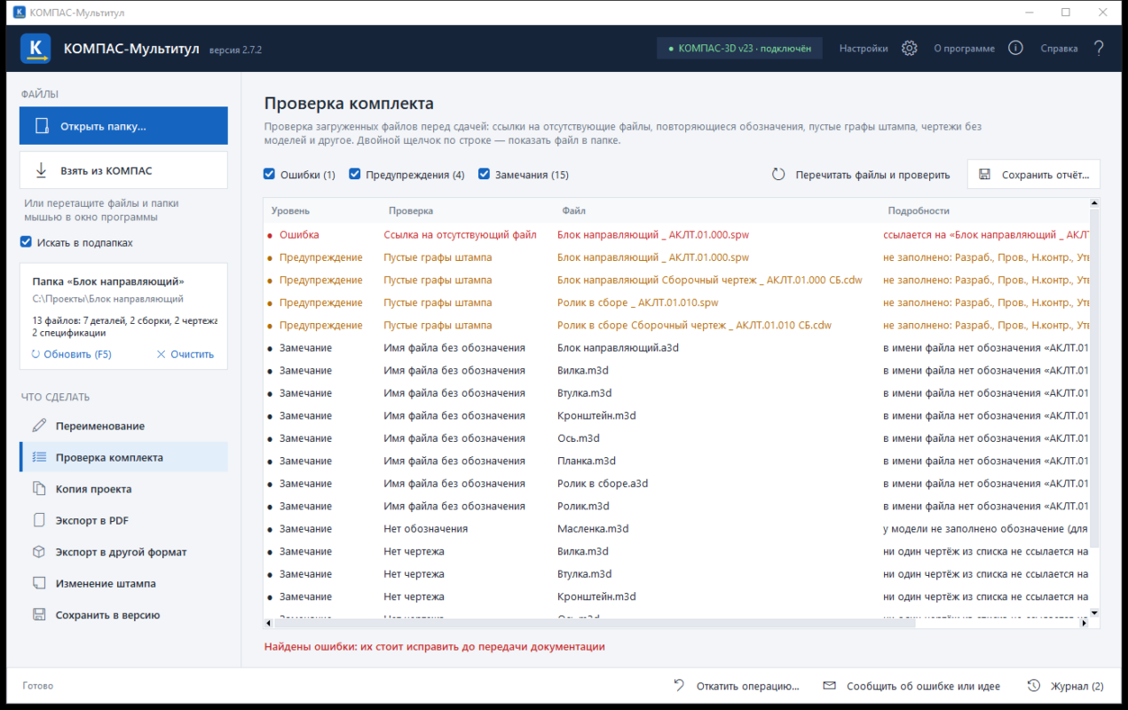Click the reload icon beside Перечитать файлы
This screenshot has height=710, width=1128.
[778, 175]
